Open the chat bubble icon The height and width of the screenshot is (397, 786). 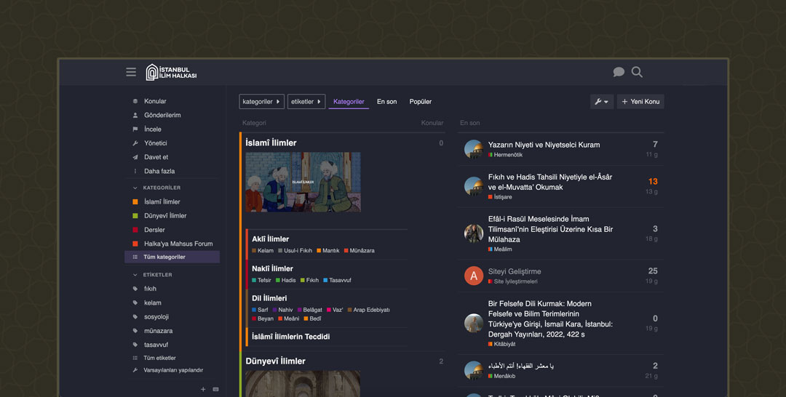[619, 72]
